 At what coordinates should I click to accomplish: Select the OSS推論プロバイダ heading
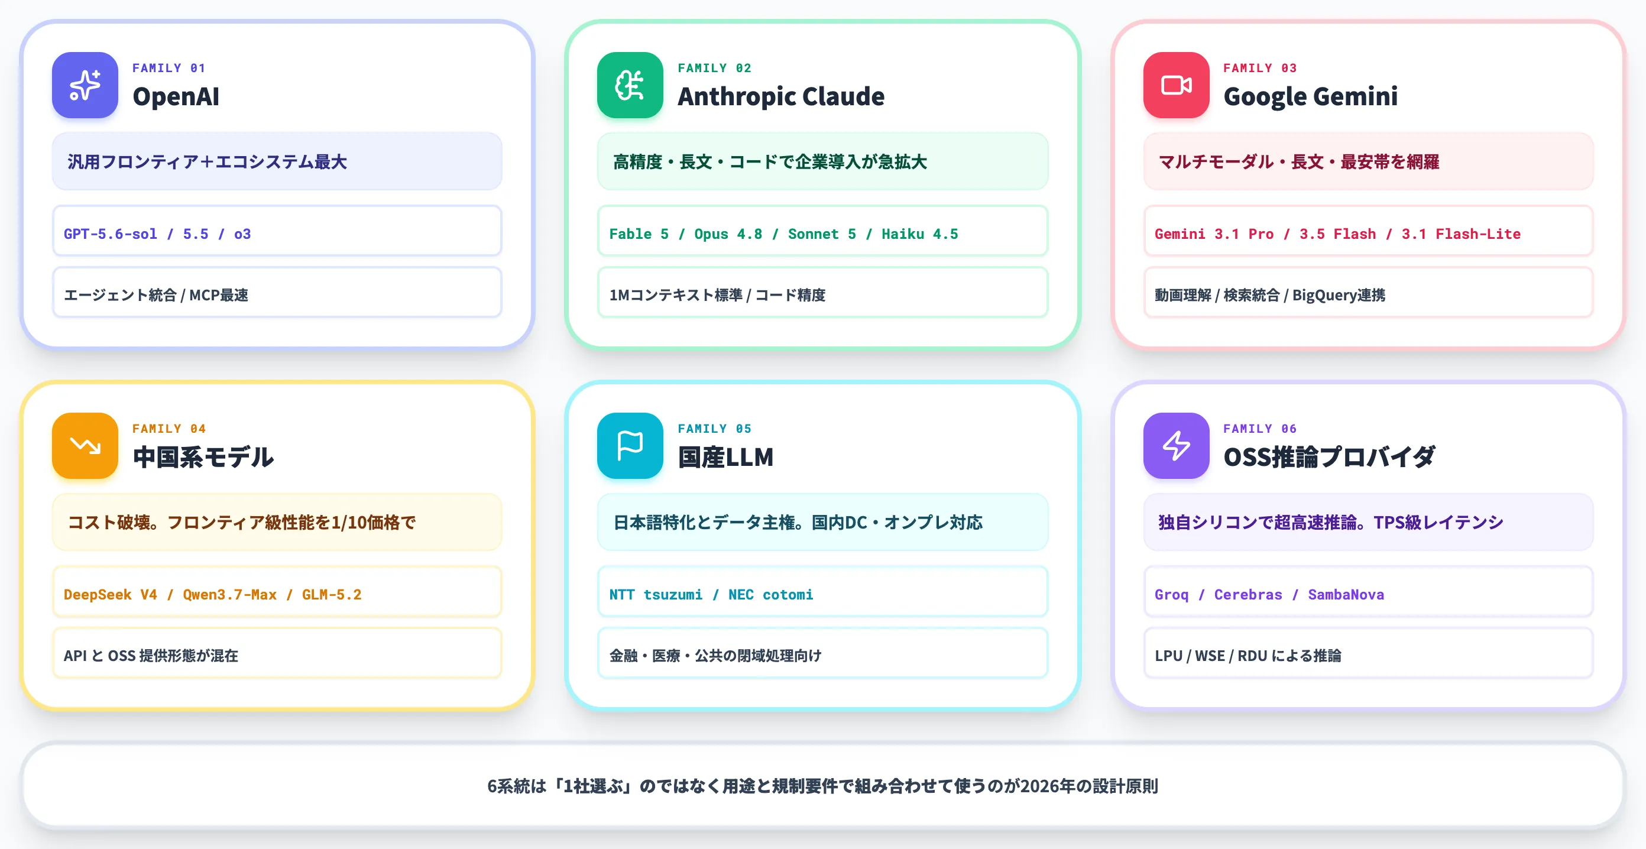tap(1329, 458)
